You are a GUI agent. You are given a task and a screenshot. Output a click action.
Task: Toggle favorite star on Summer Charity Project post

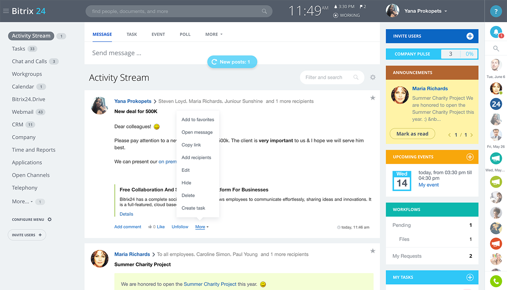pos(372,251)
